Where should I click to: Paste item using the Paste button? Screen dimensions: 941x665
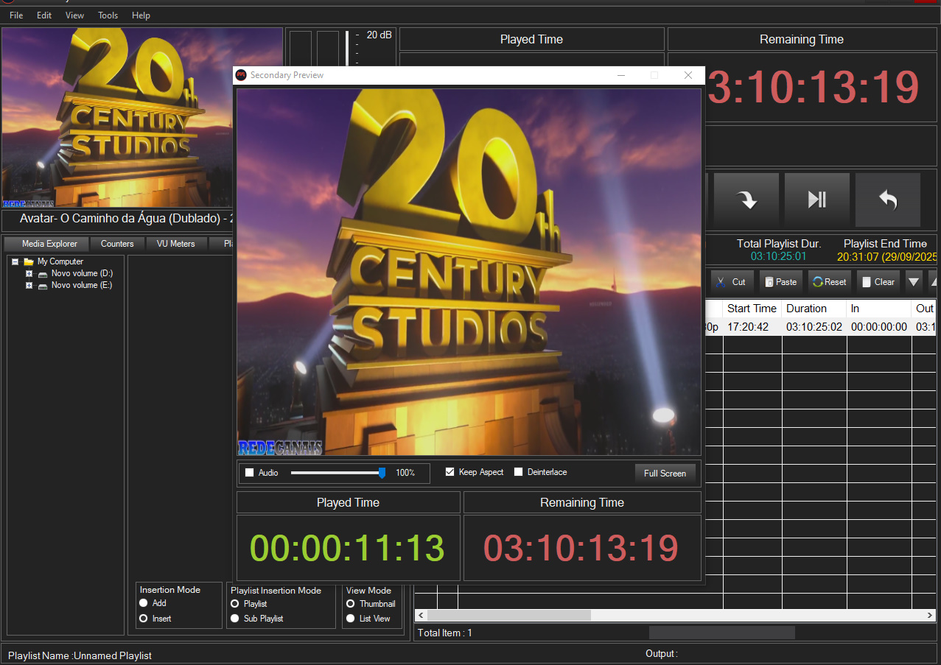[780, 282]
